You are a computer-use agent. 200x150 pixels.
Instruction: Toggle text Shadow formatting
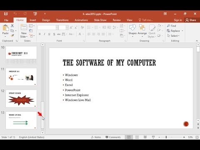pyautogui.click(x=54, y=34)
